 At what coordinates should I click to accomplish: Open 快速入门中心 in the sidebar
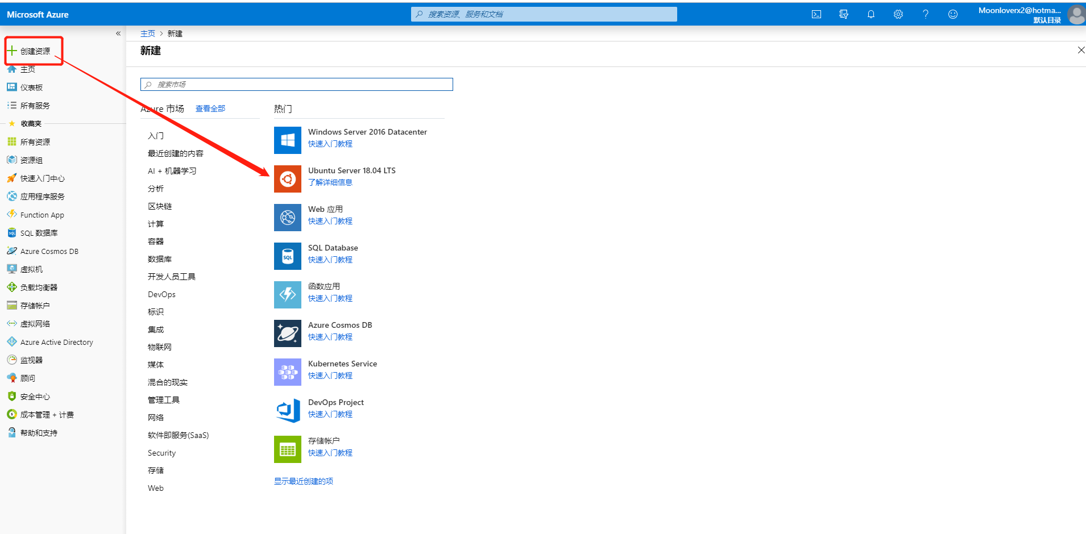coord(42,178)
